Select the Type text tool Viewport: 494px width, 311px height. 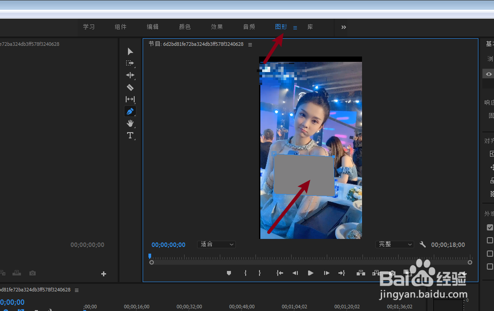[130, 135]
